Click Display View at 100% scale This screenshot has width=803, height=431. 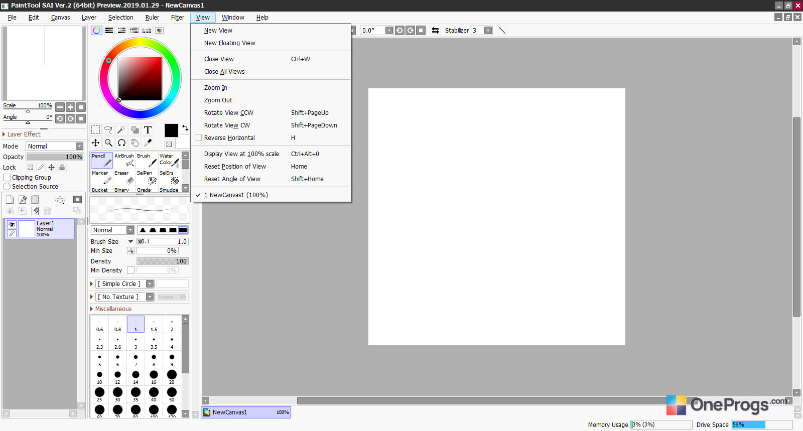[x=271, y=154]
